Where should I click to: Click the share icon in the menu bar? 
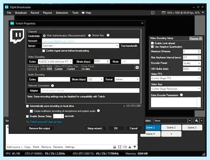pos(153,13)
